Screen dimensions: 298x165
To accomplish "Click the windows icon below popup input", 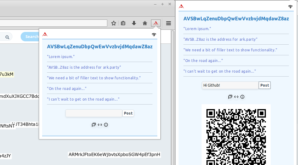I will pos(94,125).
